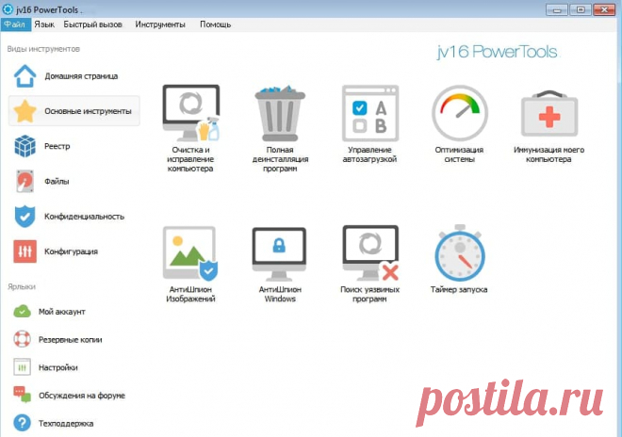Open the Конфигурация sliders icon
Viewport: 622px width, 437px height.
click(x=25, y=251)
